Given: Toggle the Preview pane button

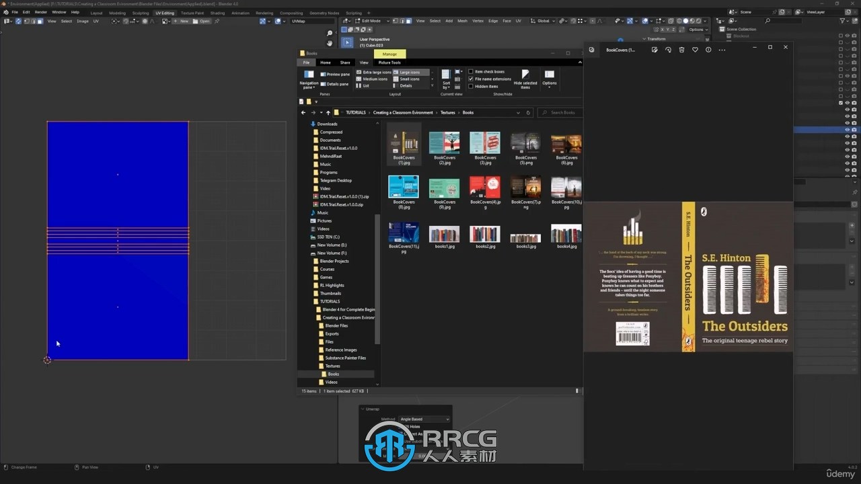Looking at the screenshot, I should pos(335,74).
